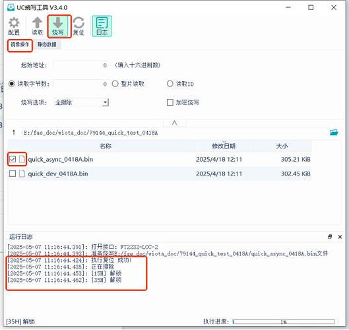349x330 pixels.
Task: Close the 运行日志 log panel
Action: (340, 237)
